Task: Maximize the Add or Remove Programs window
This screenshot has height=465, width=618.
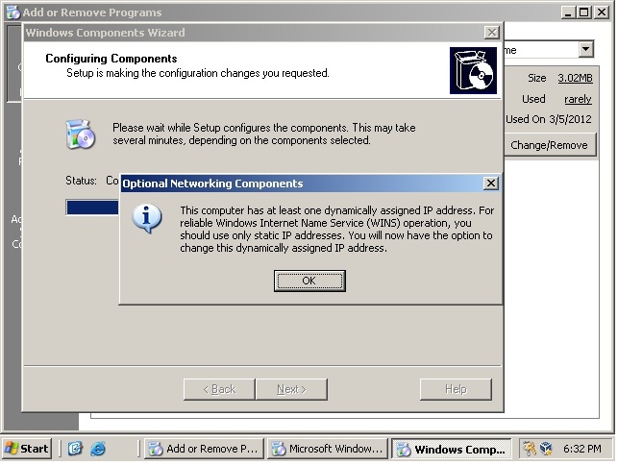Action: tap(584, 12)
